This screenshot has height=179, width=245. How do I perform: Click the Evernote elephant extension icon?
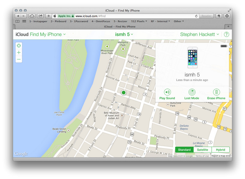click(x=219, y=16)
